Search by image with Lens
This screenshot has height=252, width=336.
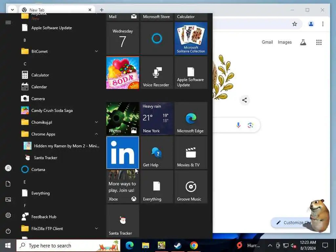click(250, 125)
